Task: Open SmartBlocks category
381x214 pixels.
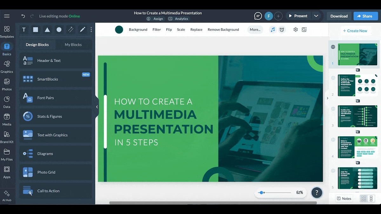Action: point(56,79)
